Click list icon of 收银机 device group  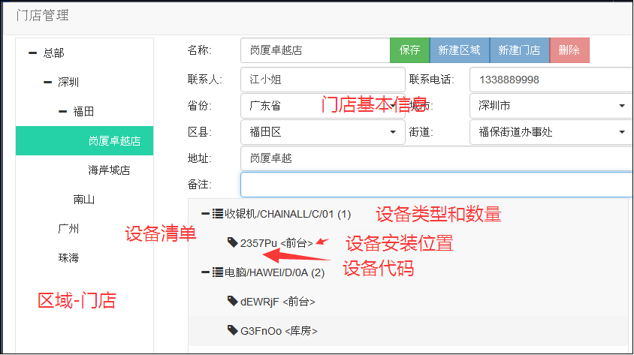tap(218, 214)
